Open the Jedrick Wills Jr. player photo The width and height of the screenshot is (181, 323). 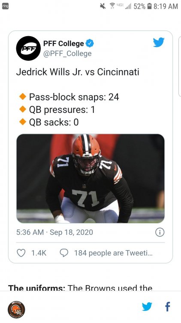click(x=90, y=178)
